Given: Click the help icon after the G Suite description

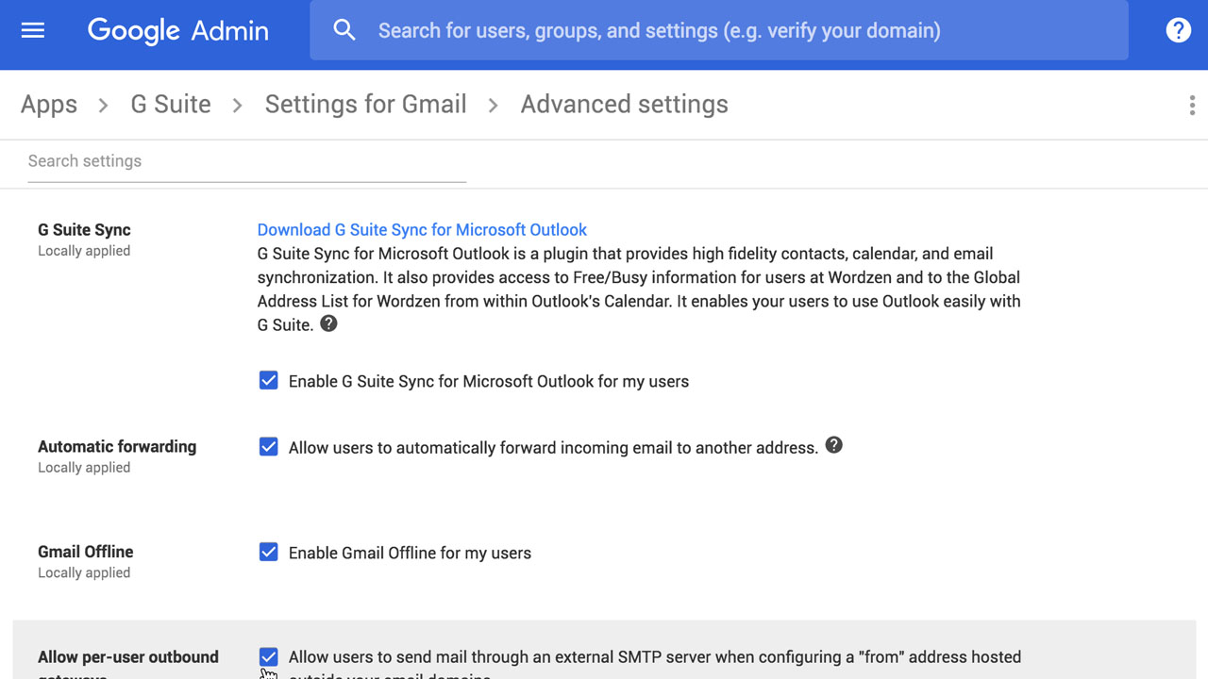Looking at the screenshot, I should (327, 323).
